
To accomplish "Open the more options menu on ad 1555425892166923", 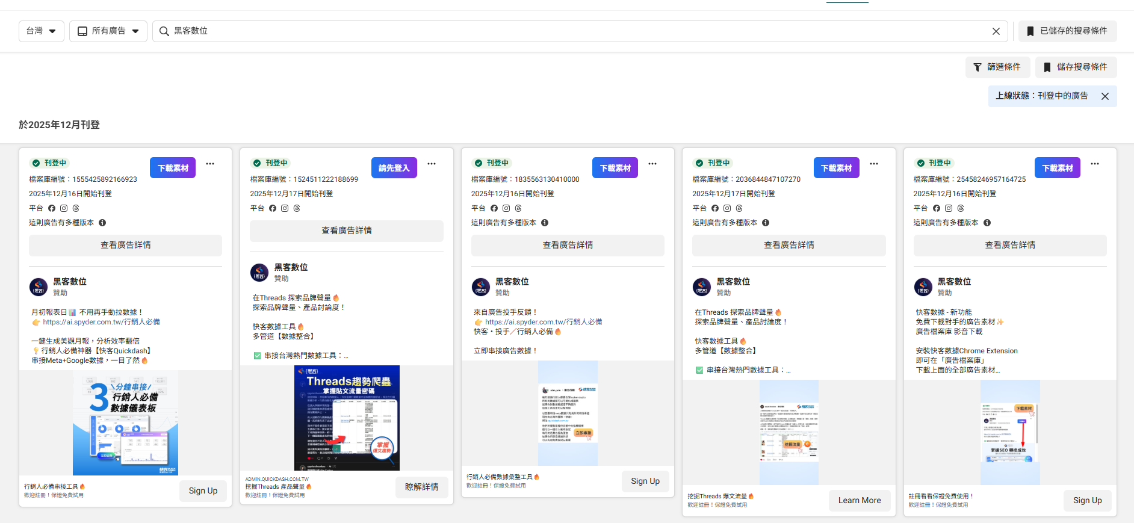I will (x=210, y=164).
